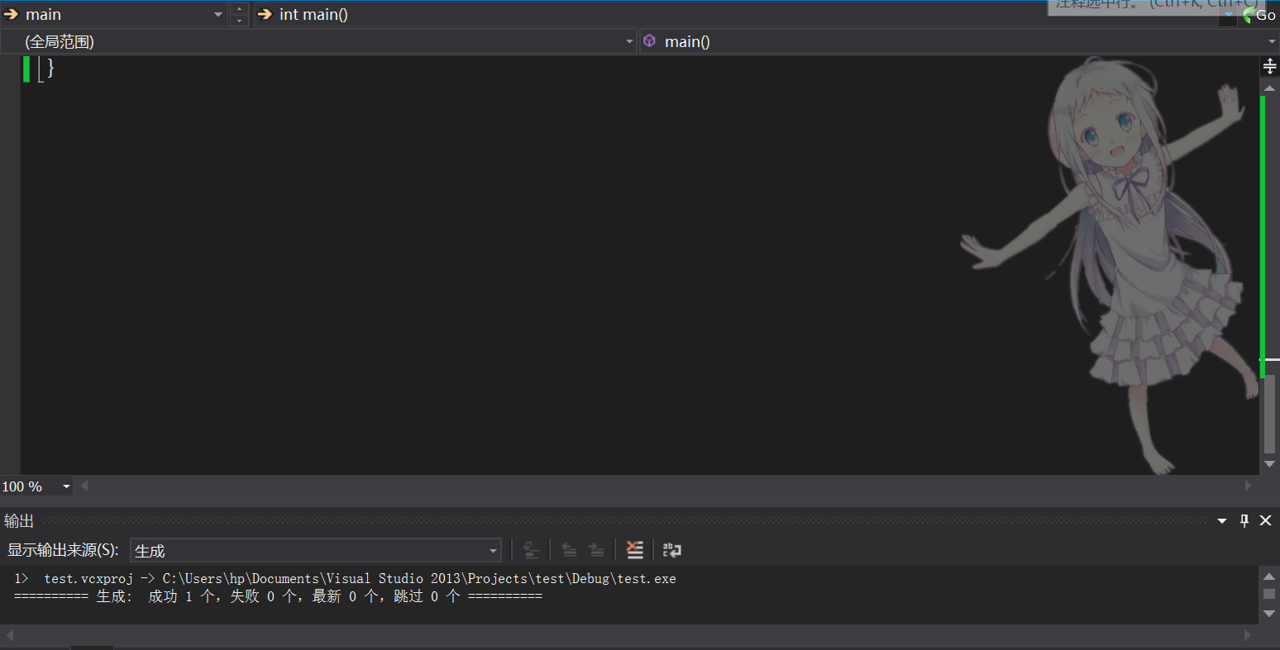Screen dimensions: 1280x650
Task: Click the purple cube icon beside main()
Action: (x=650, y=41)
